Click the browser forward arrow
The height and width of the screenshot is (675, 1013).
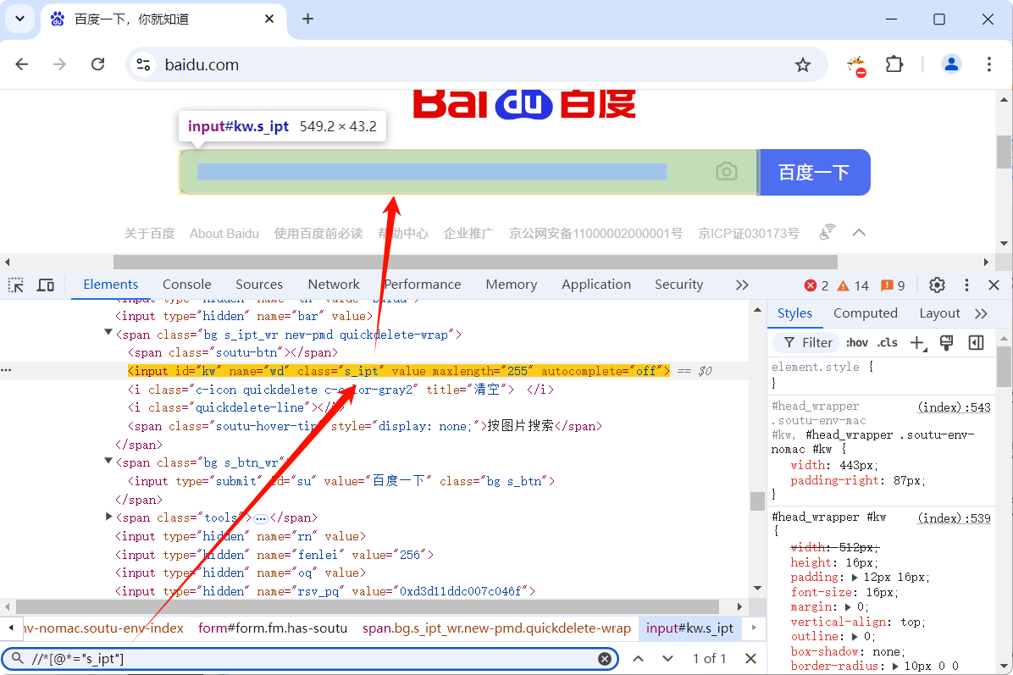pyautogui.click(x=59, y=64)
